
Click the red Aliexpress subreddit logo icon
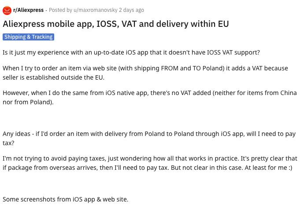[x=7, y=10]
